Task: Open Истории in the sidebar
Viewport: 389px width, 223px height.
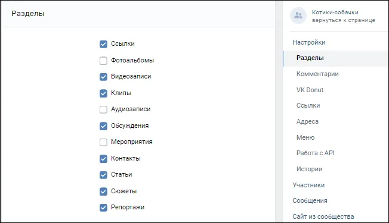Action: click(310, 169)
